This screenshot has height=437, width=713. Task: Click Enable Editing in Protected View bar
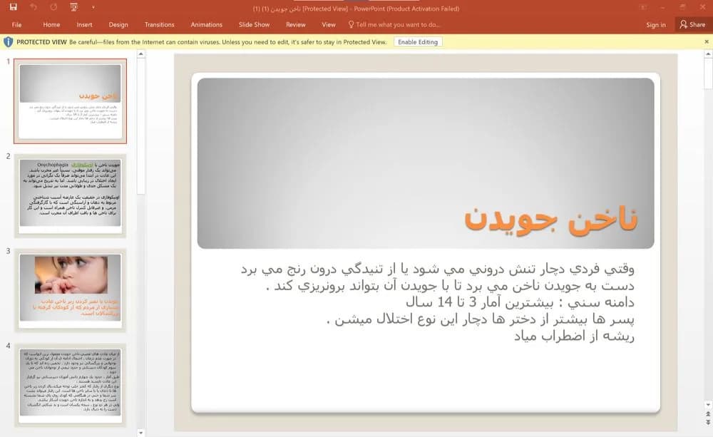[417, 42]
